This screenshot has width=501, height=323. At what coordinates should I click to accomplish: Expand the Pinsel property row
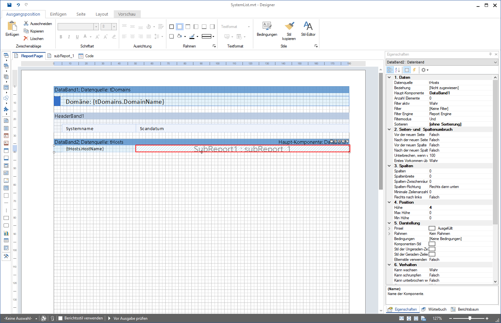[x=389, y=228]
